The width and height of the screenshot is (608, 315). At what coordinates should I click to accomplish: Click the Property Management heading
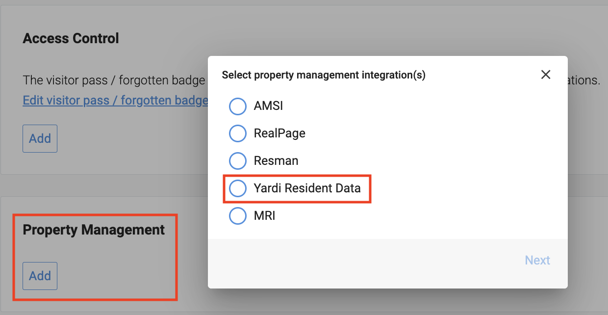[x=94, y=230]
